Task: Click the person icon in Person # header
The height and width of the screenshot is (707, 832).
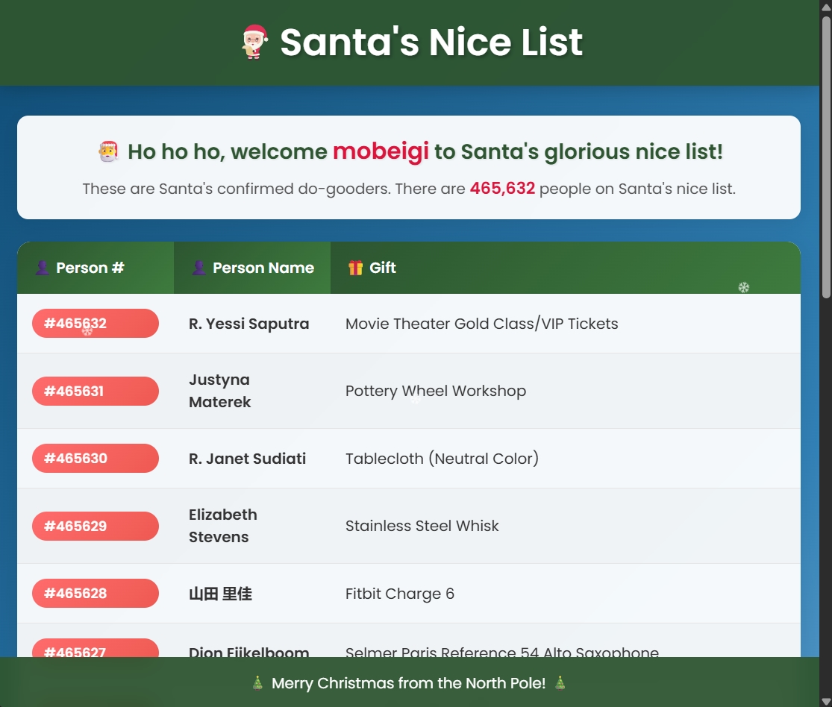Action: click(x=43, y=267)
